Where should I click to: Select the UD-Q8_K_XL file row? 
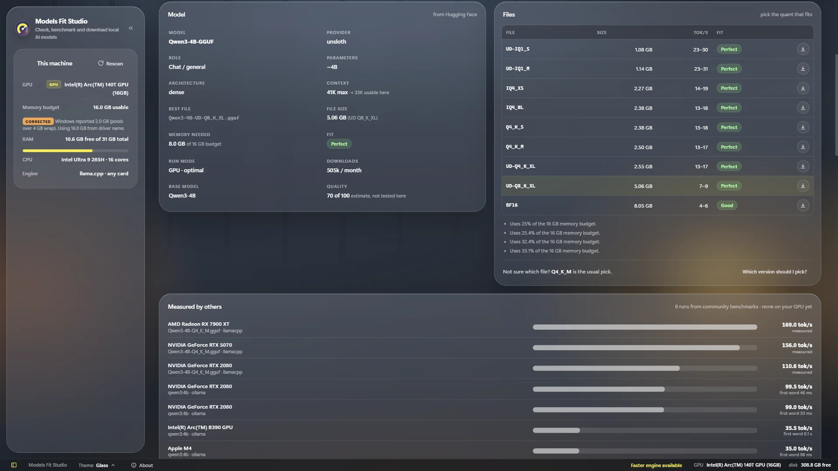click(x=657, y=186)
